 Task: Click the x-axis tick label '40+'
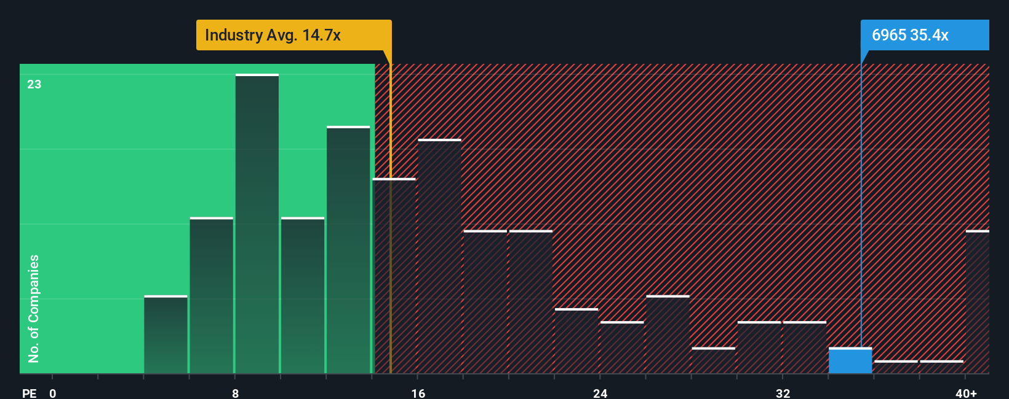tap(966, 393)
